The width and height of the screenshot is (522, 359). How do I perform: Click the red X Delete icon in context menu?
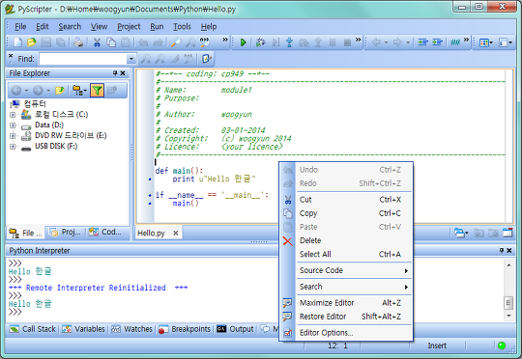coord(288,241)
